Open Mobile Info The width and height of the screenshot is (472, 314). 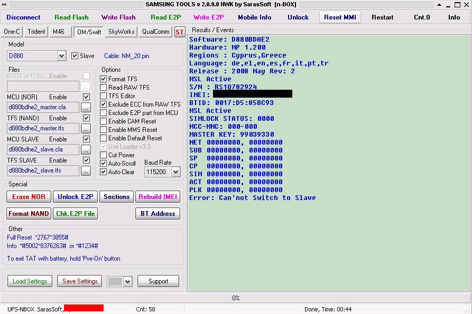pos(255,17)
